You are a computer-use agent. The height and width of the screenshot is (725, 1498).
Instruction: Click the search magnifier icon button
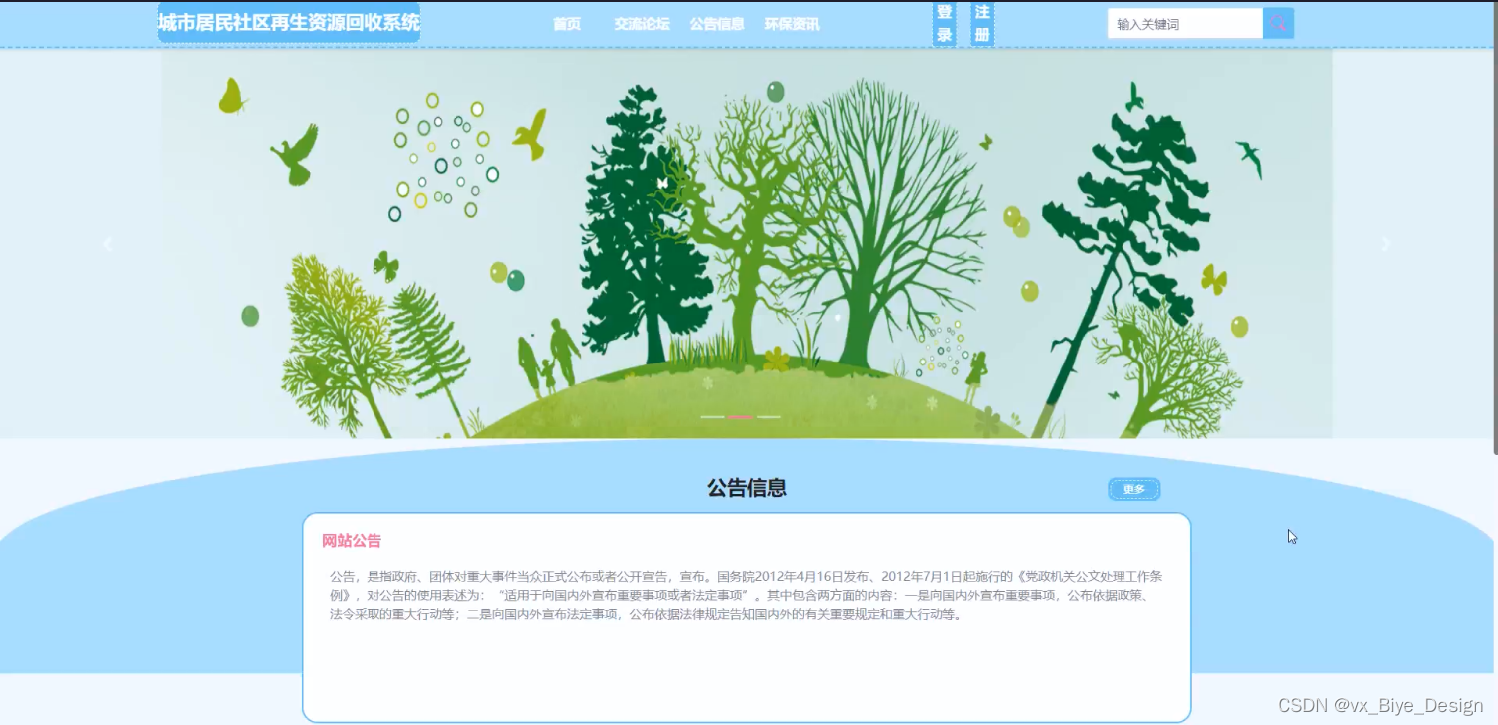pos(1278,23)
